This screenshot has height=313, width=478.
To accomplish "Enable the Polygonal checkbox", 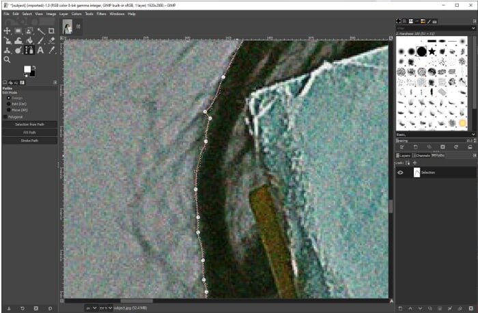I will tap(5, 117).
